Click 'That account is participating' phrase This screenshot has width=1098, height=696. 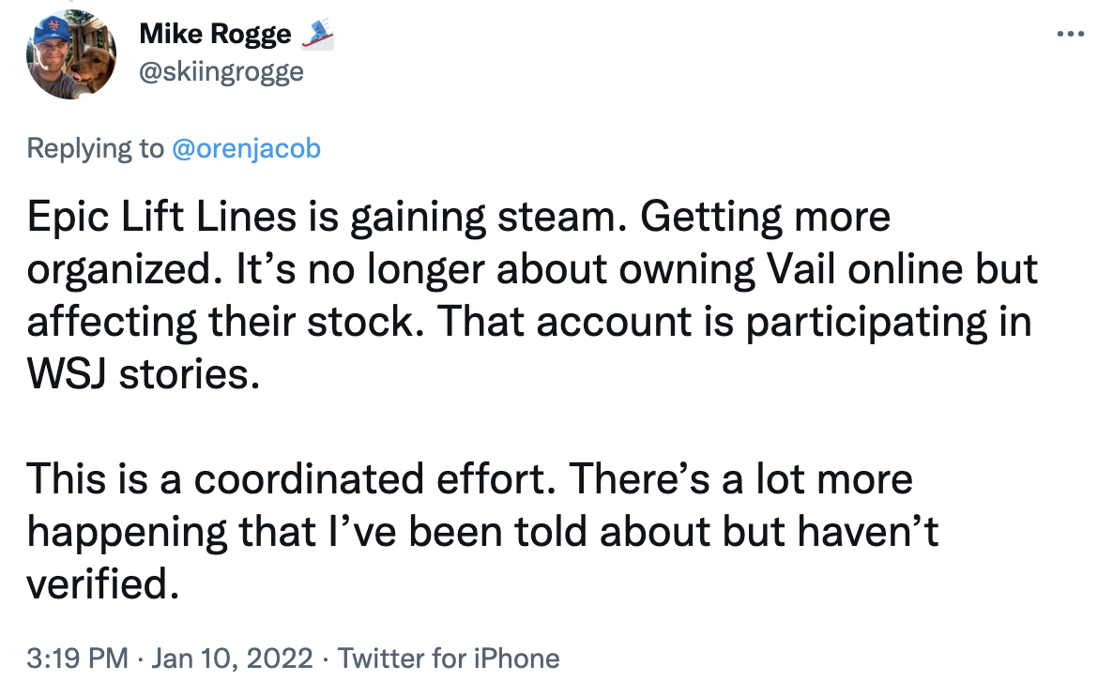tap(704, 322)
